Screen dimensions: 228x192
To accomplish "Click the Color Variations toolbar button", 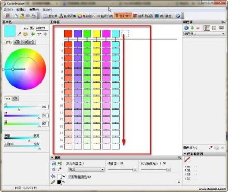I will coord(124,16).
